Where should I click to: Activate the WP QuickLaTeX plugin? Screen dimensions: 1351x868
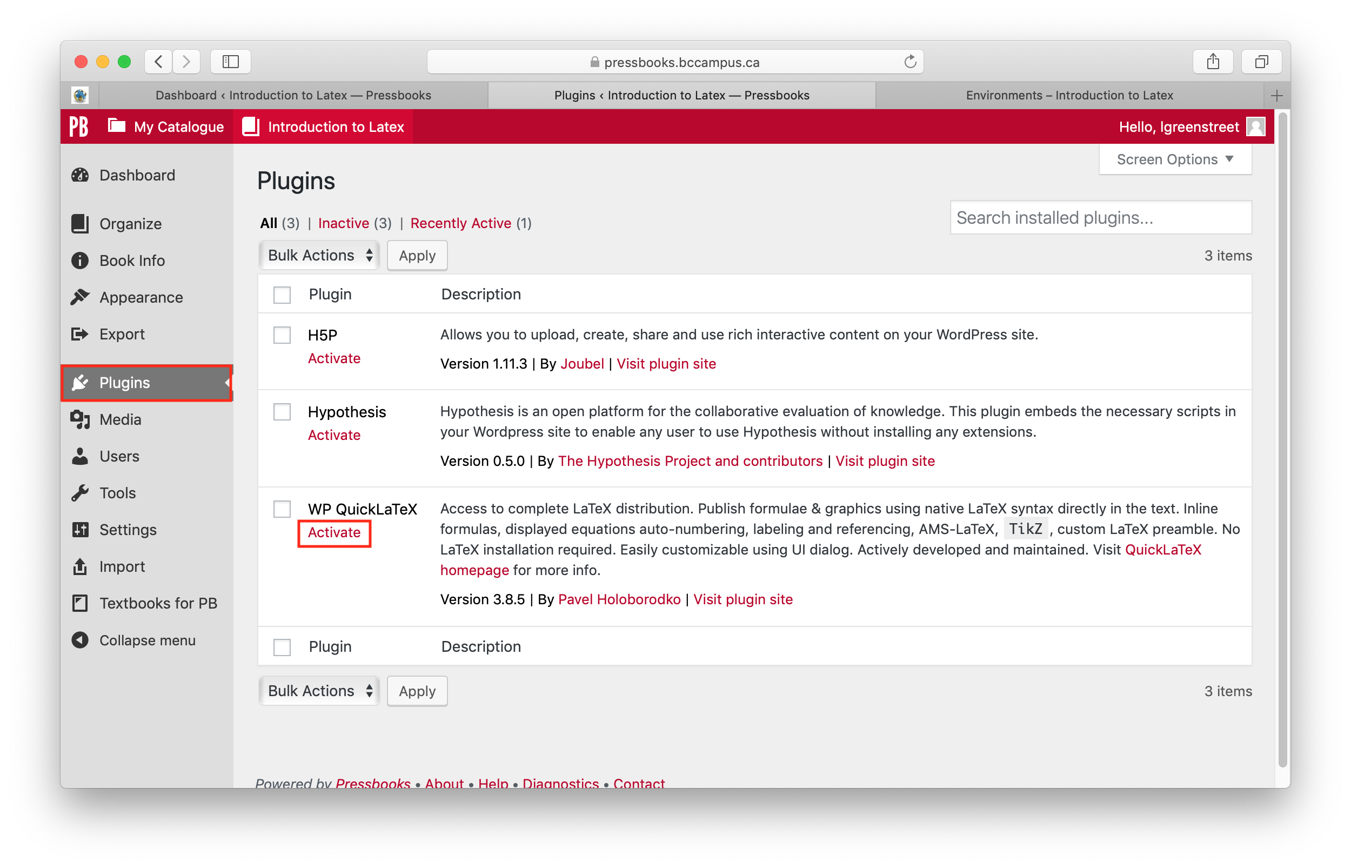point(334,533)
